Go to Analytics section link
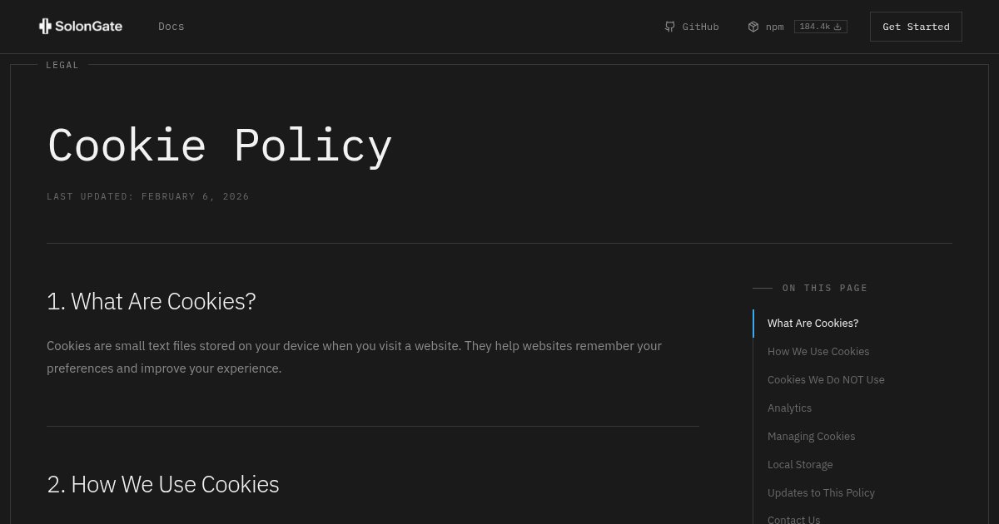Screen dimensions: 999x524 pos(789,408)
